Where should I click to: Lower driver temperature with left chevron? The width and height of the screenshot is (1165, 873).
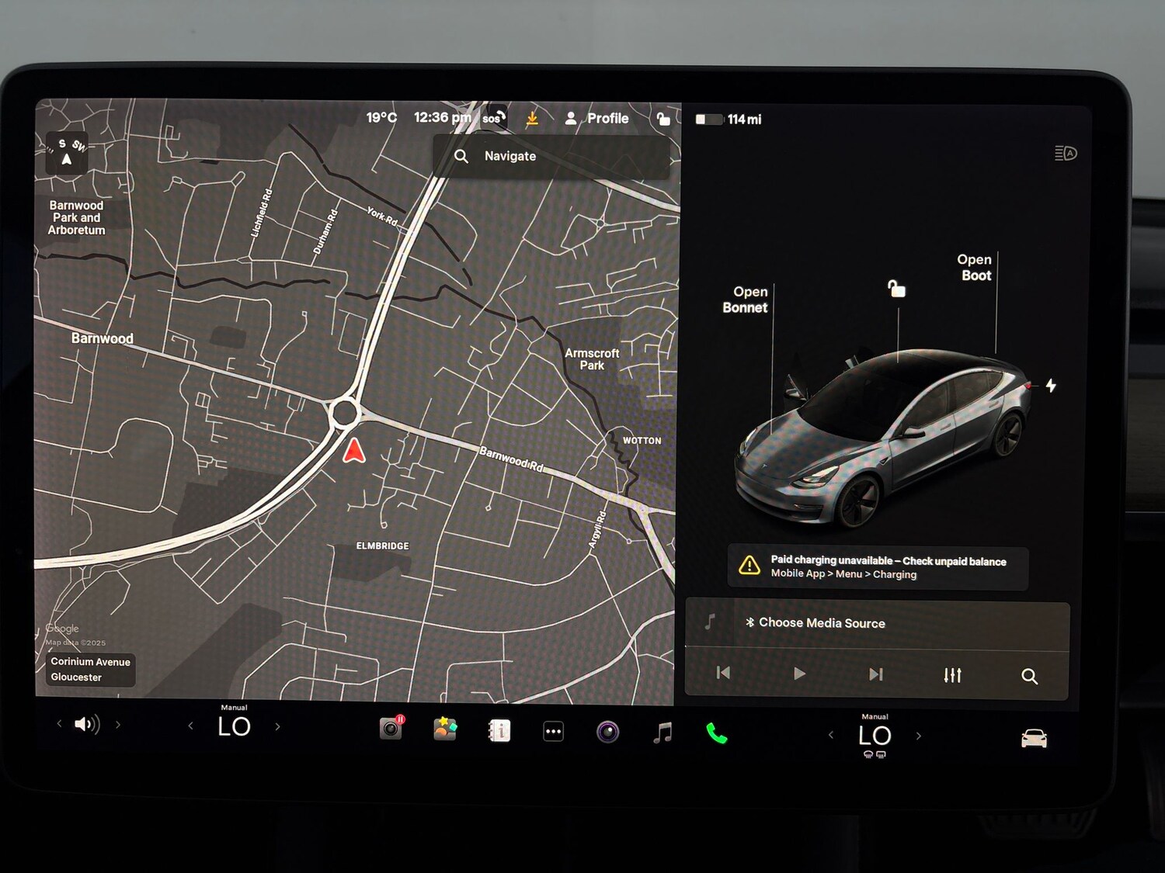(x=191, y=726)
